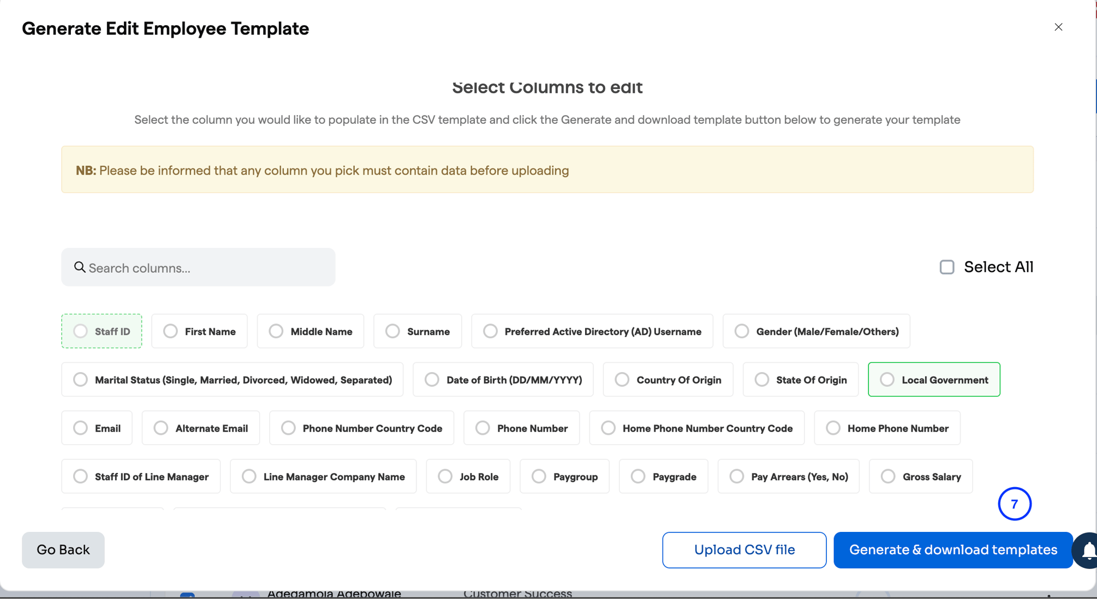Click the Go Back button
1097x599 pixels.
(63, 550)
